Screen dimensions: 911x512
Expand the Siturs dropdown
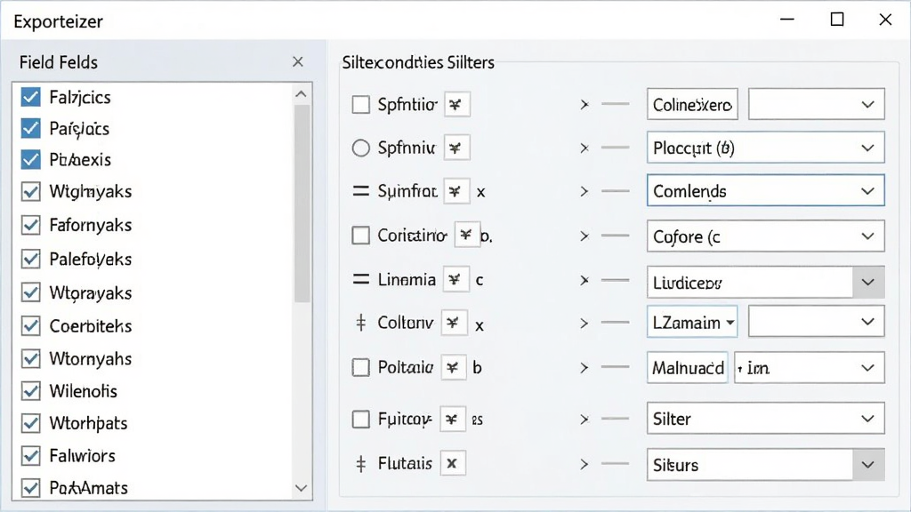766,464
